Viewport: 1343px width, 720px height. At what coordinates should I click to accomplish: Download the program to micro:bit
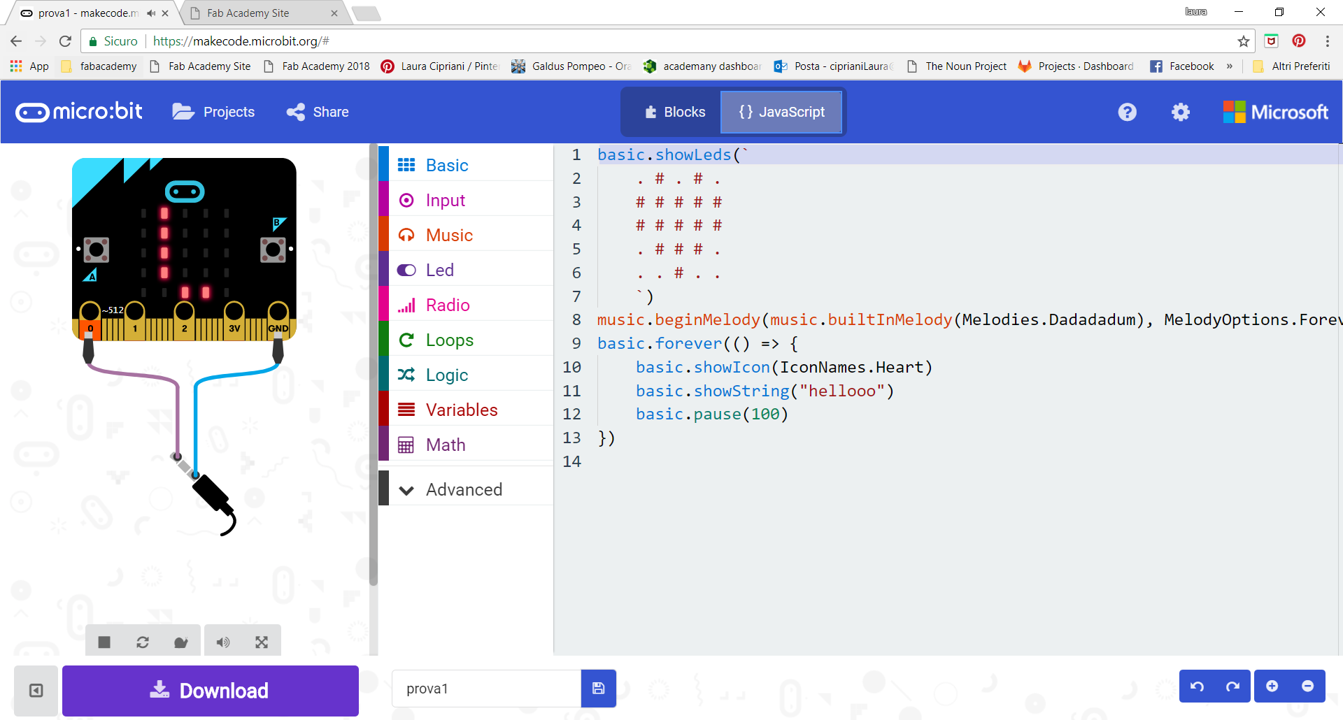coord(211,691)
